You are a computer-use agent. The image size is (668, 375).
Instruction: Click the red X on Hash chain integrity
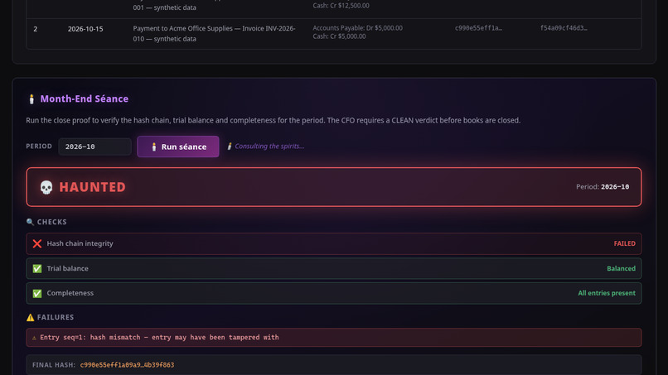coord(37,243)
